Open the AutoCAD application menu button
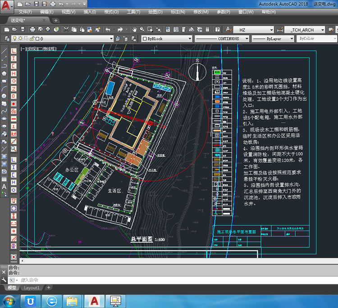This screenshot has width=338, height=308. click(6, 6)
